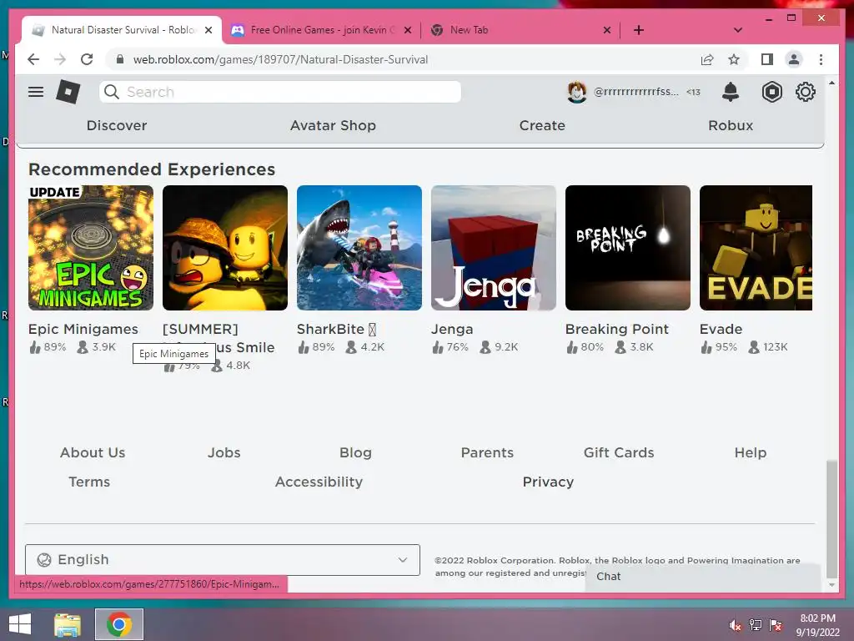Close the Free Online Games tab
This screenshot has width=854, height=641.
coord(407,30)
